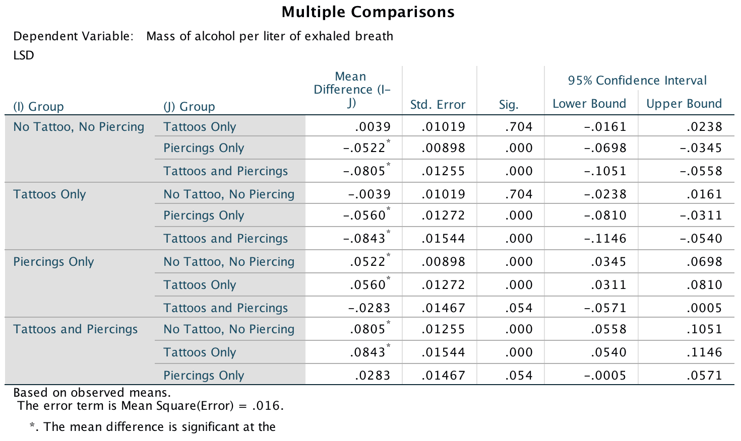Image resolution: width=741 pixels, height=441 pixels.
Task: Select the Mean Square(Error) footnote line
Action: pos(150,406)
